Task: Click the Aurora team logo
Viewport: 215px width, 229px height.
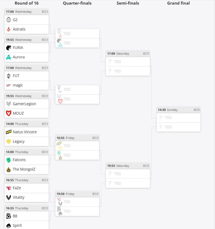Action: click(x=9, y=57)
